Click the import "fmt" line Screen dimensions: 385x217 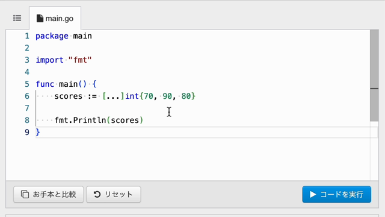coord(64,60)
